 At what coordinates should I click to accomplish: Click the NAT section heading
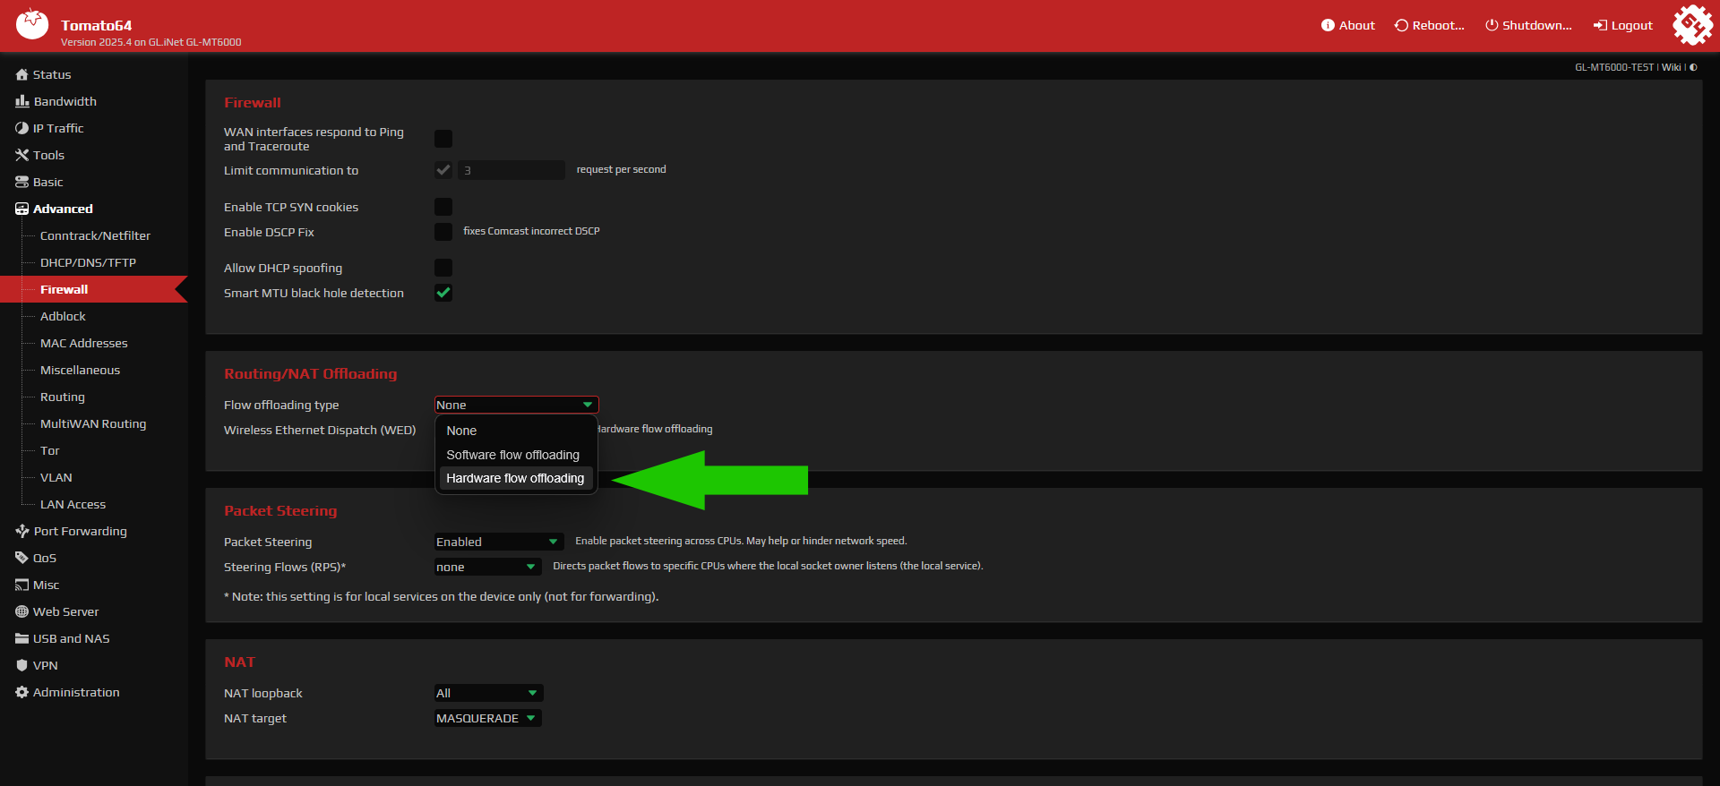239,662
